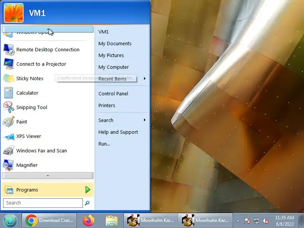Click the VM1 username header text
The width and height of the screenshot is (304, 228).
[x=37, y=13]
